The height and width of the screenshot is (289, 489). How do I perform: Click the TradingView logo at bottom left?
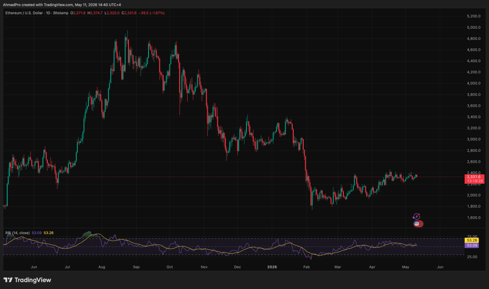pos(27,280)
